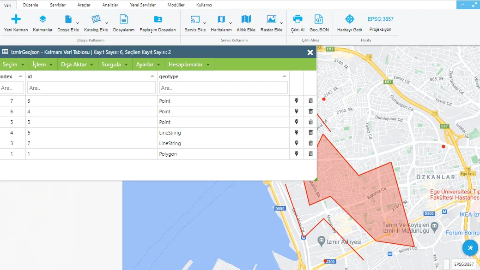Open the Araçlar tab

click(x=84, y=5)
